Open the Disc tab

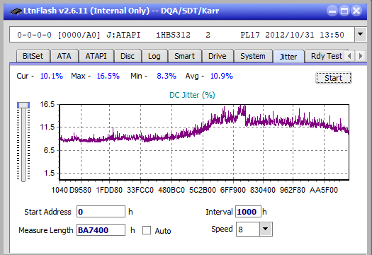click(128, 56)
